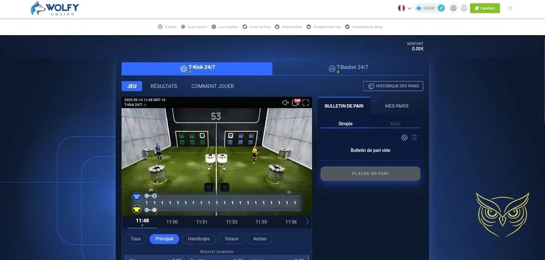Expand the French language selector

pos(404,8)
